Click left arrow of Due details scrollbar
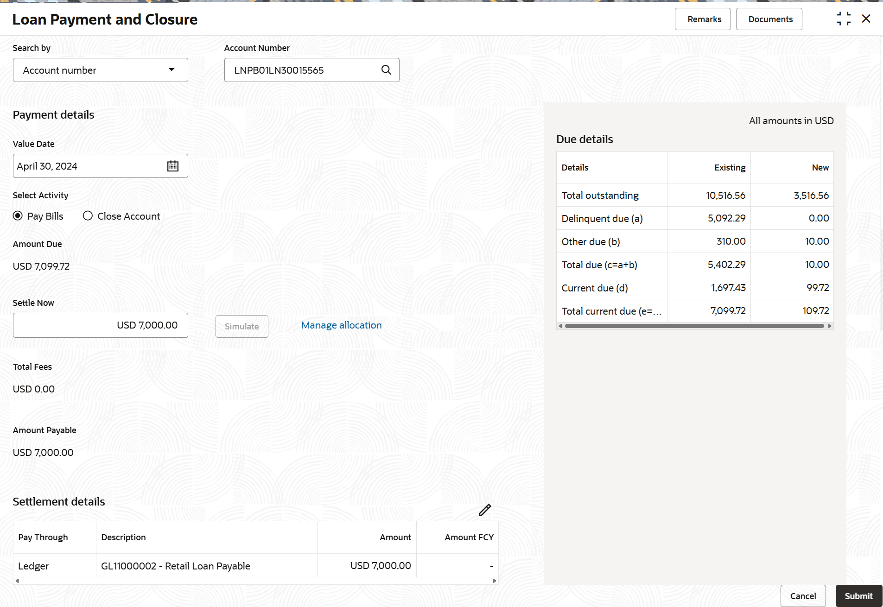This screenshot has width=883, height=607. click(560, 326)
